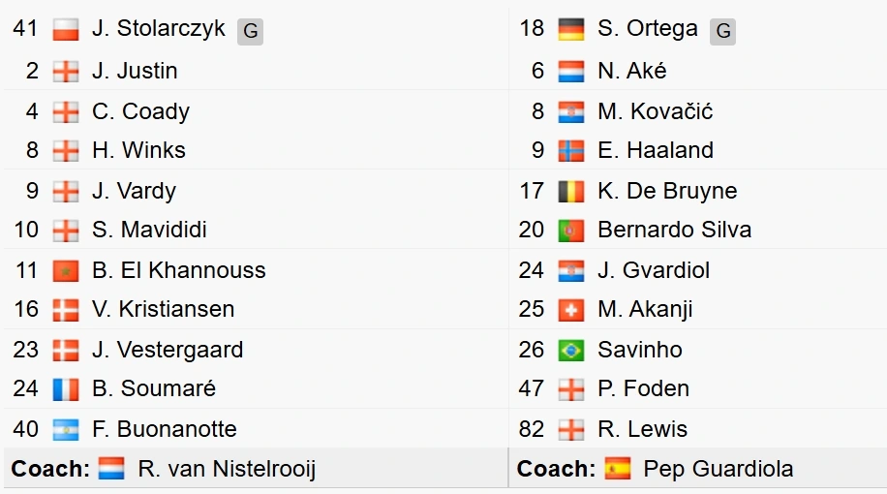Viewport: 887px width, 494px height.
Task: Click the goalkeeper G badge next to Stolarczyk
Action: pos(250,31)
